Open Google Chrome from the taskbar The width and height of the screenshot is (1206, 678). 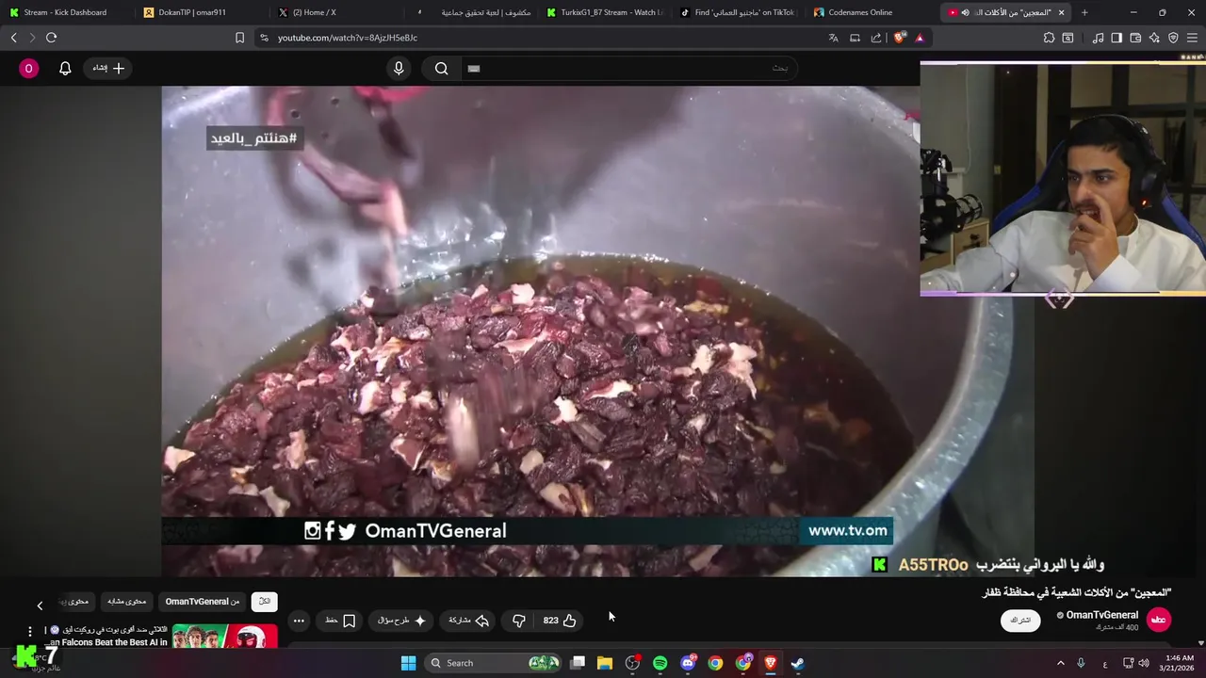point(715,663)
